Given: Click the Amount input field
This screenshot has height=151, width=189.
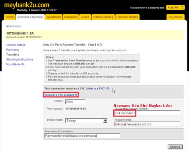Looking at the screenshot, I should 75,102.
